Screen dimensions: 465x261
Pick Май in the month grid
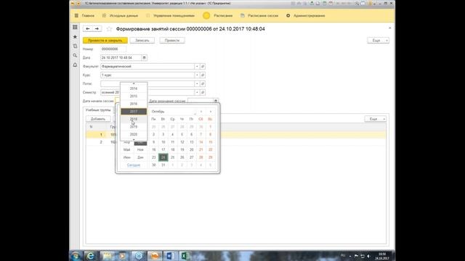126,150
